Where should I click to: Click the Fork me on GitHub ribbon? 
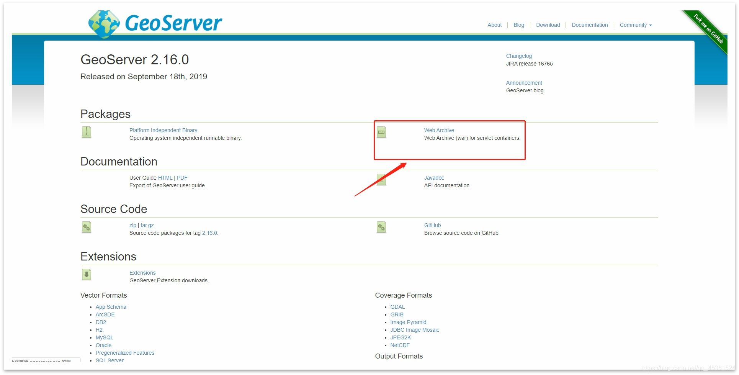point(708,29)
